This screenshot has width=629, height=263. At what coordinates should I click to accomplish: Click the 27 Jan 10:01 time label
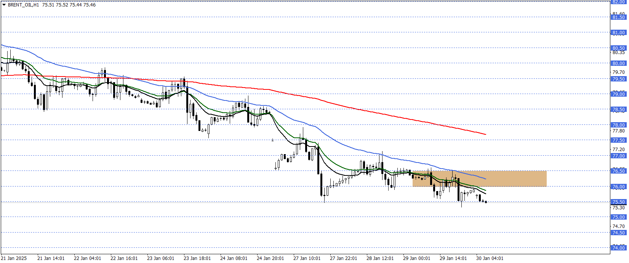[307, 258]
